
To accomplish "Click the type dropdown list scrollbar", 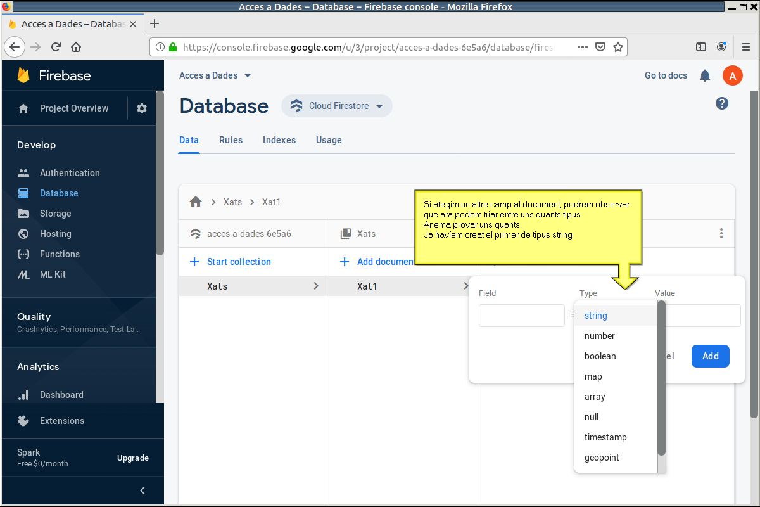I will click(x=662, y=378).
